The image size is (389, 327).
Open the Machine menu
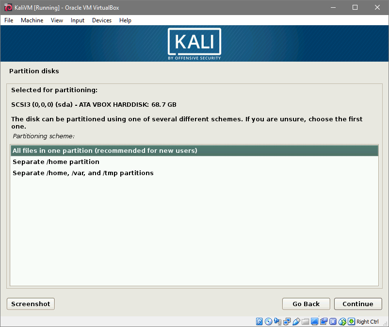(x=32, y=20)
